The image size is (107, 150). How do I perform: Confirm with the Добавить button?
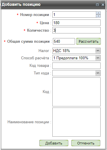point(54,143)
